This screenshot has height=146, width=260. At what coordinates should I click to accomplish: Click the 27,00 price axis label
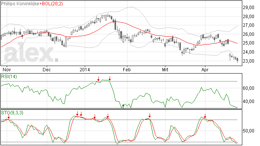(248, 25)
